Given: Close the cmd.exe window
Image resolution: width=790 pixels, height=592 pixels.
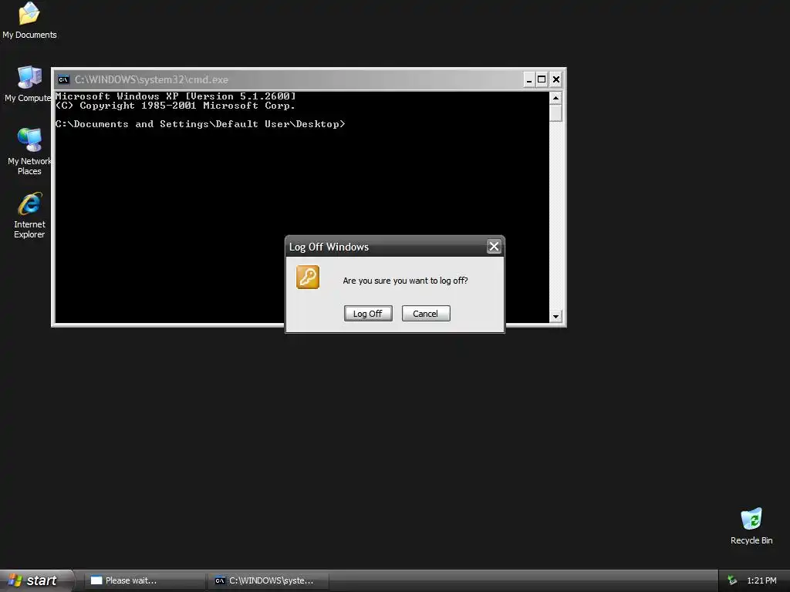Looking at the screenshot, I should click(x=555, y=79).
